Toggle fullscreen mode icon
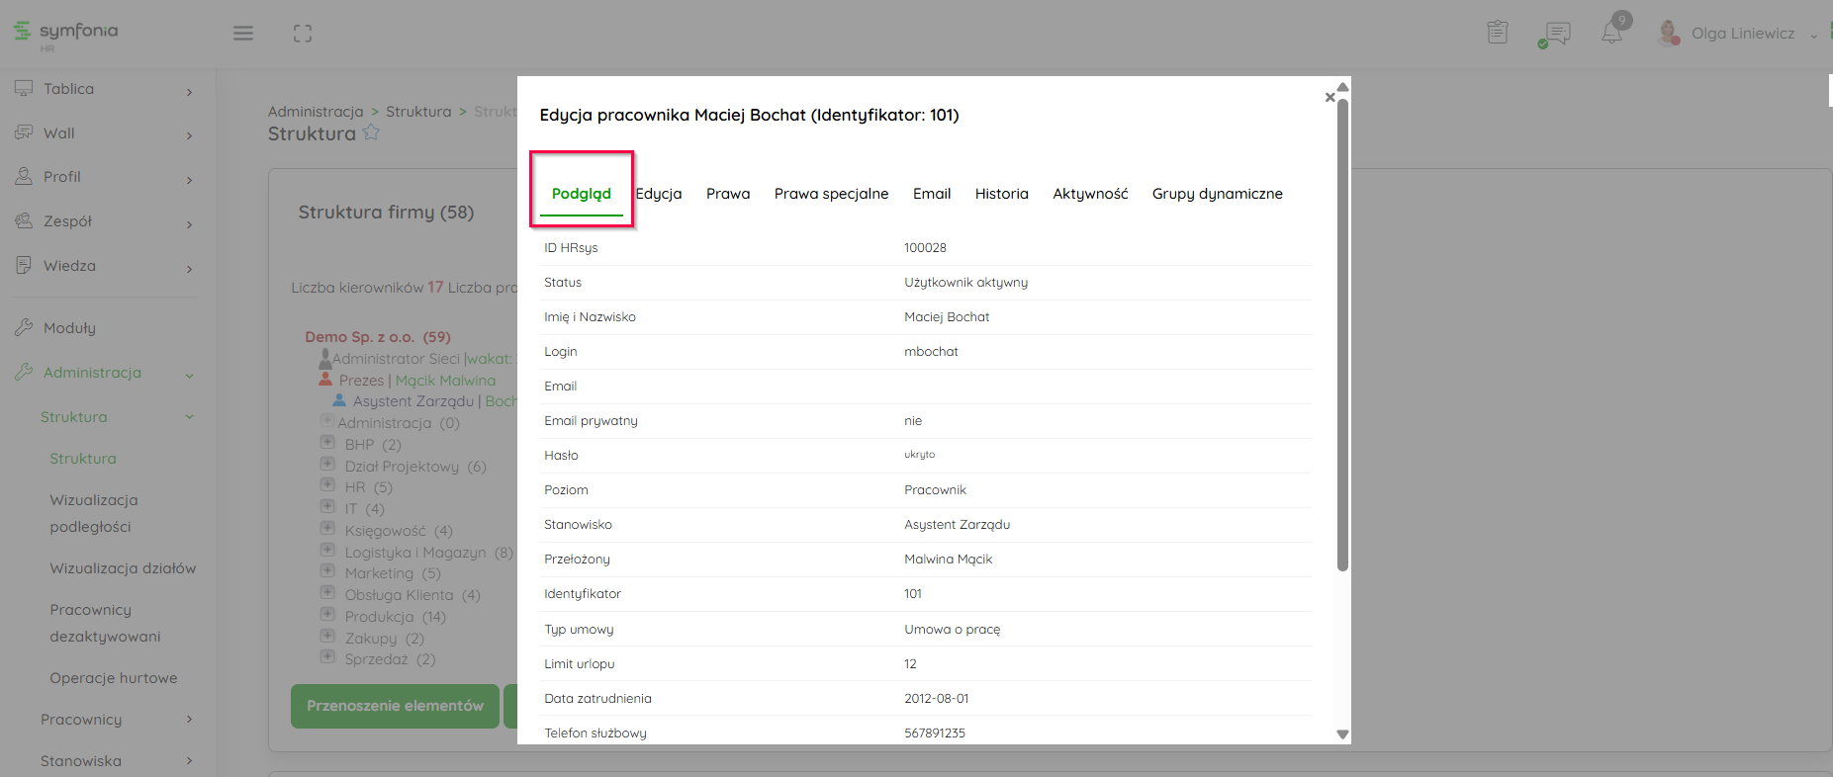 pos(303,34)
